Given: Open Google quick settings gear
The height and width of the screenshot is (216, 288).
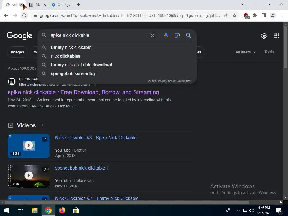Looking at the screenshot, I should 264,36.
